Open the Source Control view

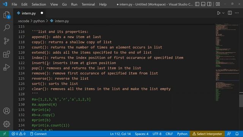[6, 41]
